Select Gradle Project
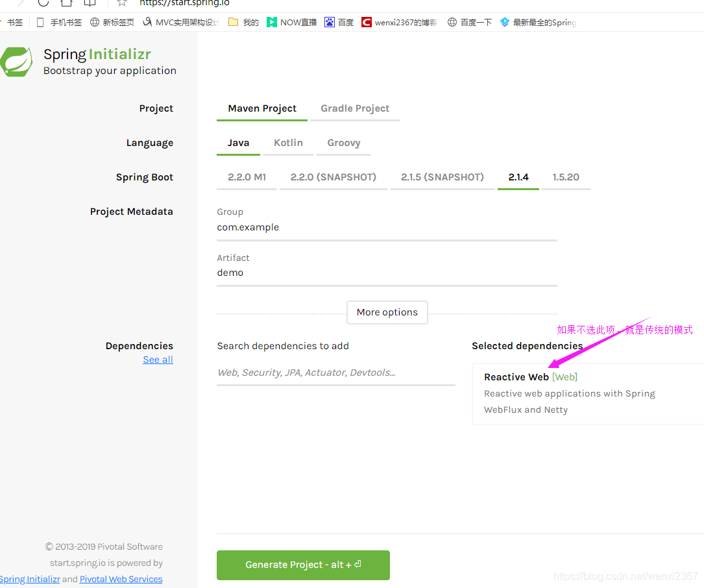Image resolution: width=704 pixels, height=588 pixels. 355,108
